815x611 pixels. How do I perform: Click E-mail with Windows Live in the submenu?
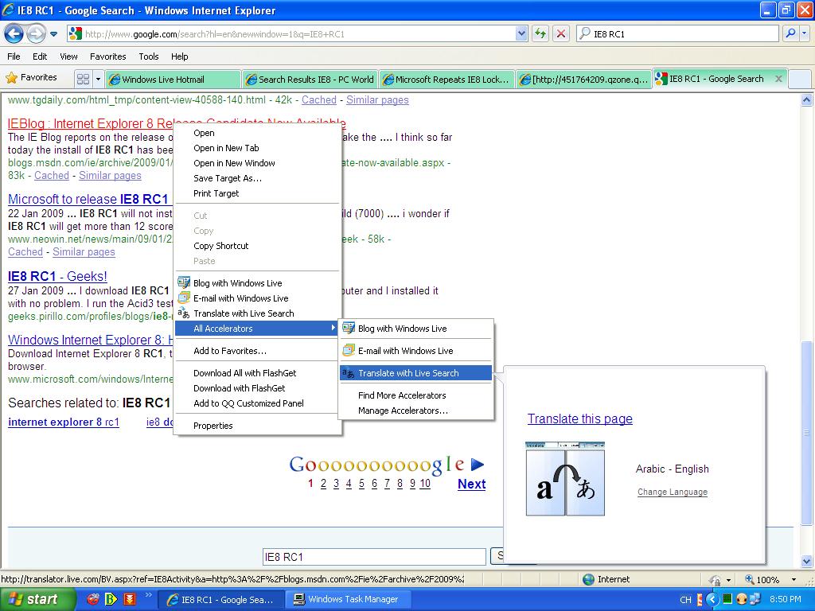tap(415, 351)
